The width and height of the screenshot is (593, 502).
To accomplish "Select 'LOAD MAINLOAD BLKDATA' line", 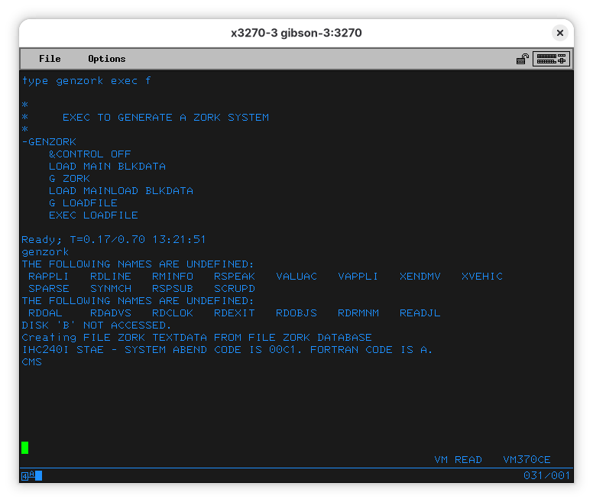I will 121,191.
